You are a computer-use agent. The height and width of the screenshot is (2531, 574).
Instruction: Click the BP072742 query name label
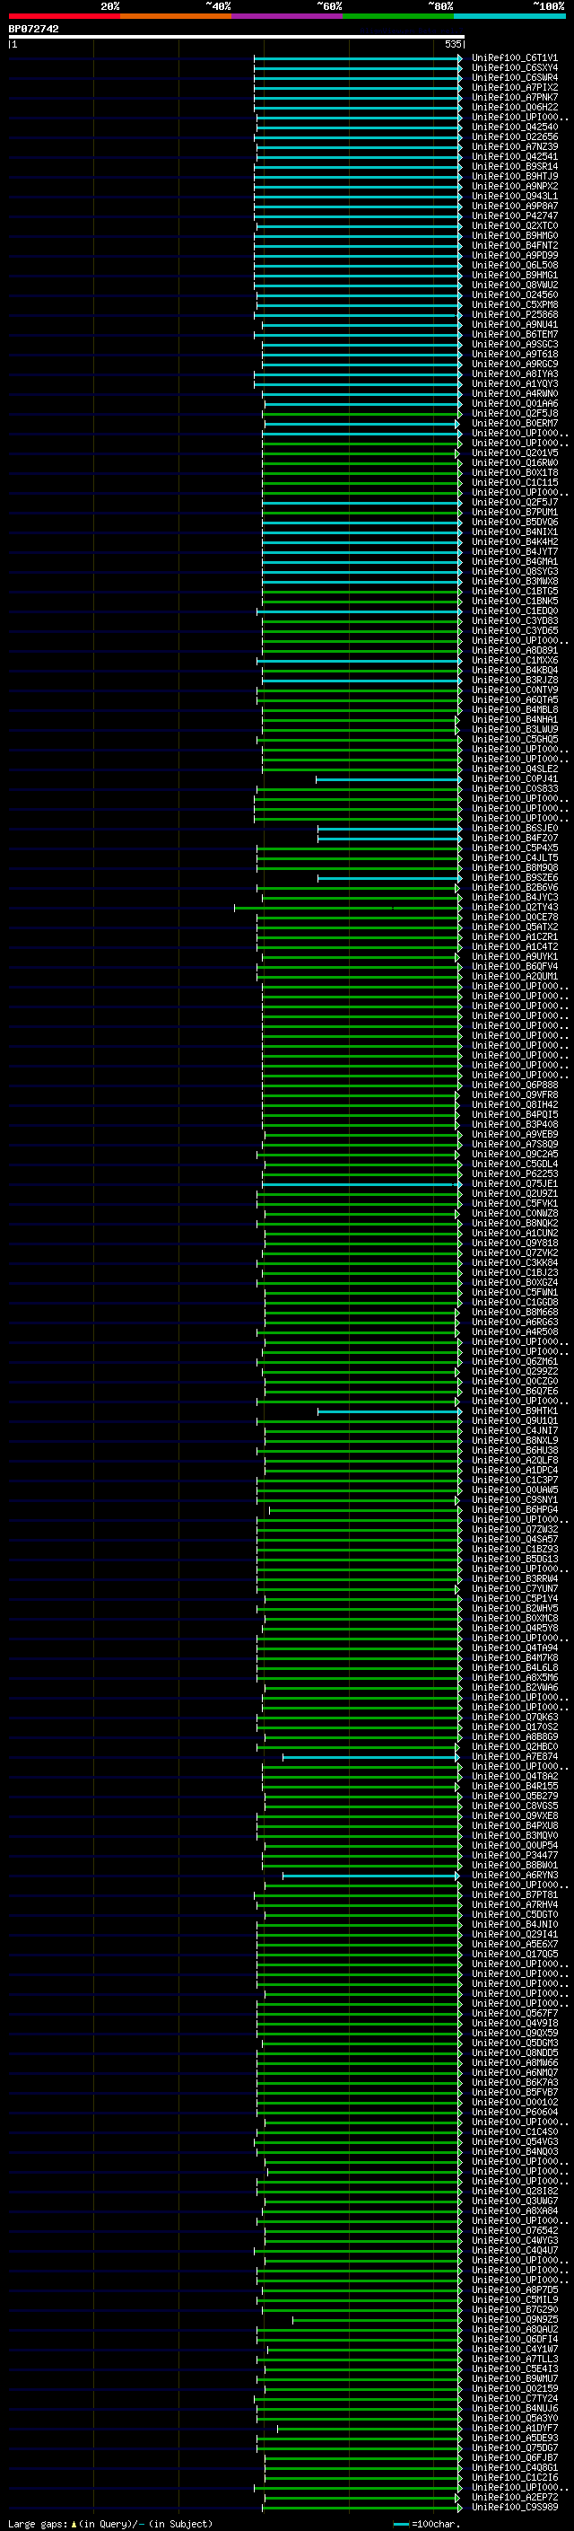[33, 29]
